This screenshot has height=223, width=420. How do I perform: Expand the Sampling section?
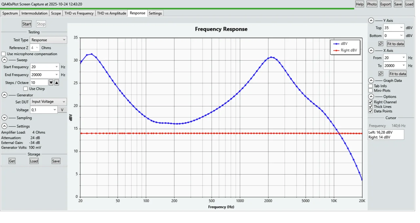(5, 118)
